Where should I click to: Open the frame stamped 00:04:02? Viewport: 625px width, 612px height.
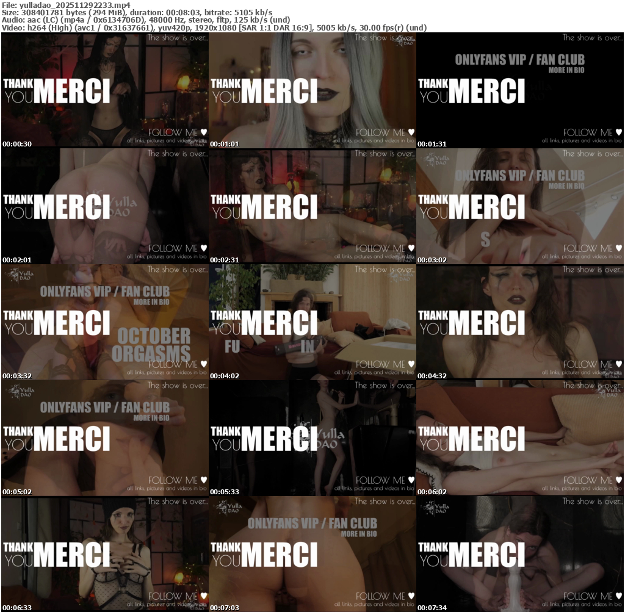coord(312,322)
